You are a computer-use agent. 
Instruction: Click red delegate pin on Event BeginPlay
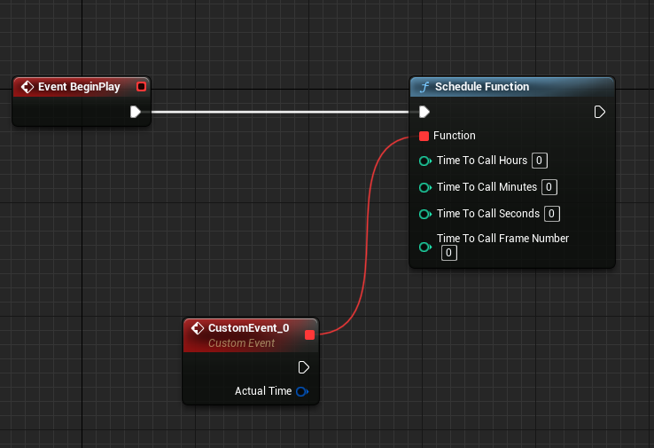pos(141,87)
